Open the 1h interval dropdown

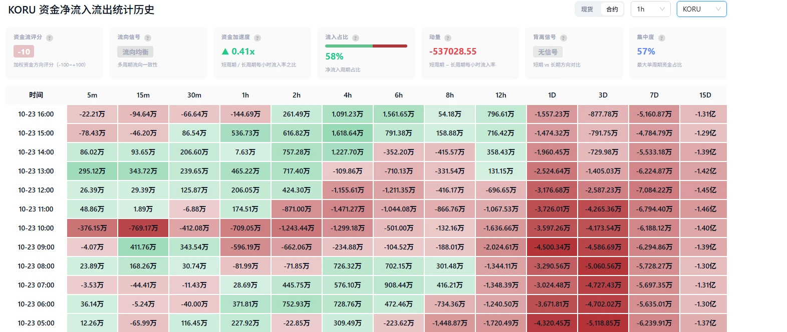(x=651, y=9)
